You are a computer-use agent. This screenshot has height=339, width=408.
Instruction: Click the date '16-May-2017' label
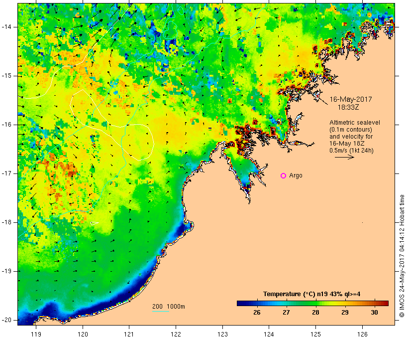pyautogui.click(x=351, y=99)
